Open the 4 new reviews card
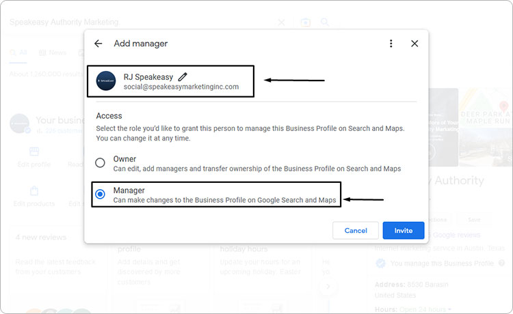 58,268
